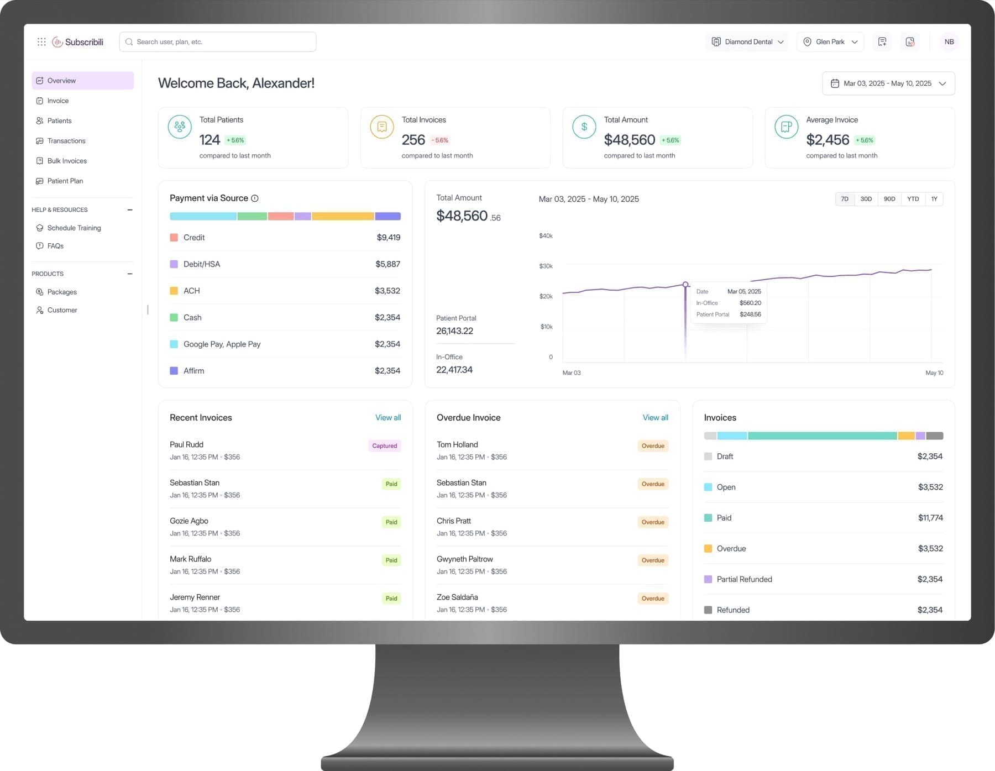This screenshot has height=771, width=995.
Task: Open Packages in the sidebar
Action: tap(82, 292)
